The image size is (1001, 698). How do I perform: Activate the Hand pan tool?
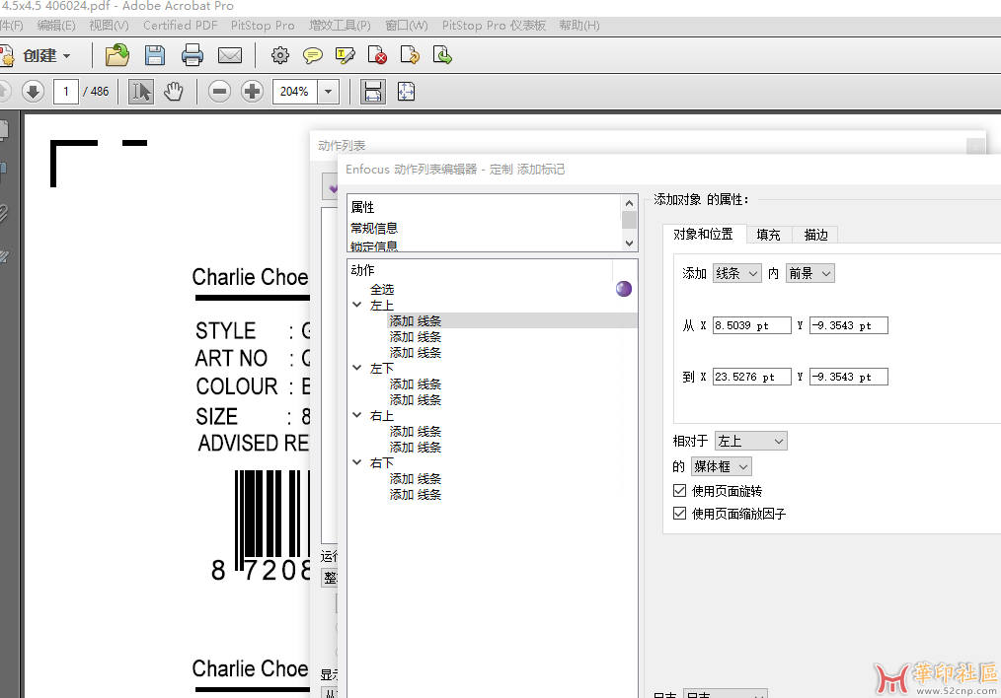pos(173,91)
